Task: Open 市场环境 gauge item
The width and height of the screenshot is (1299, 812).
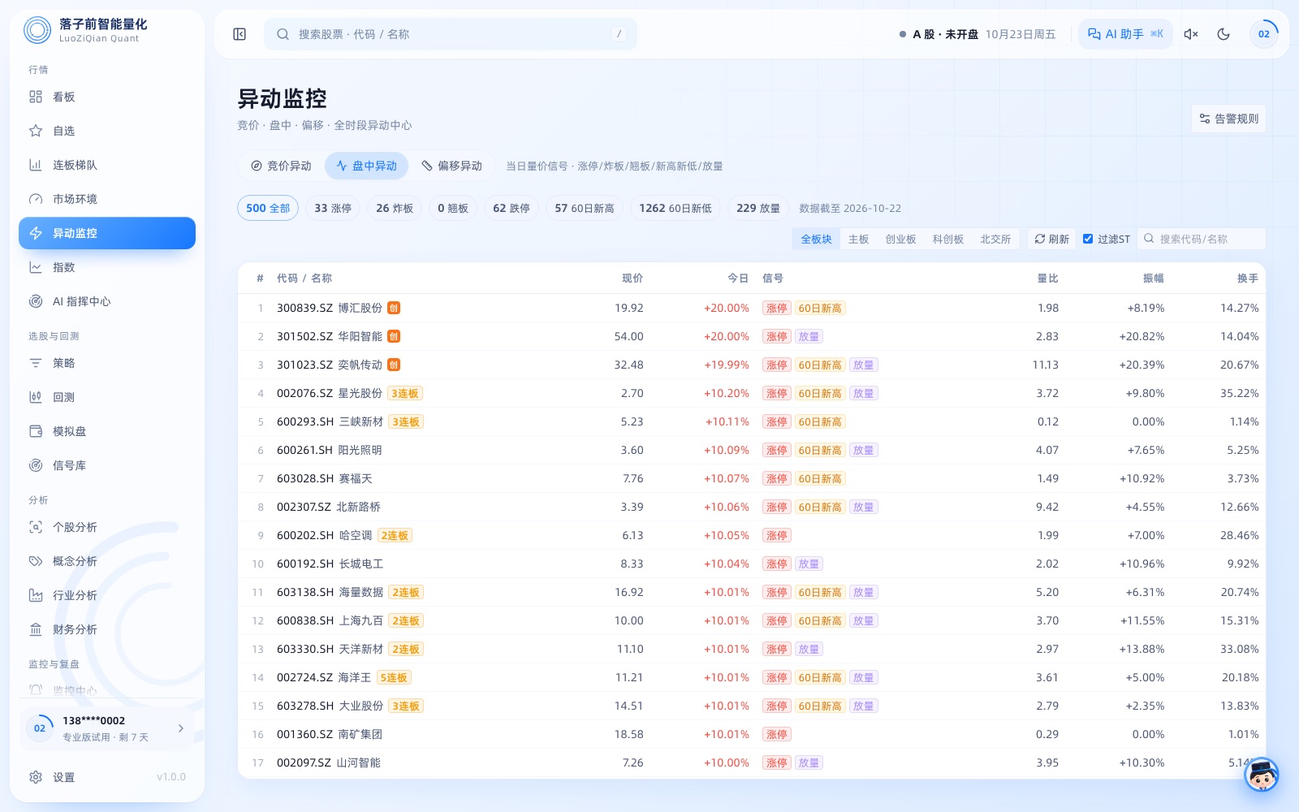Action: pyautogui.click(x=107, y=199)
